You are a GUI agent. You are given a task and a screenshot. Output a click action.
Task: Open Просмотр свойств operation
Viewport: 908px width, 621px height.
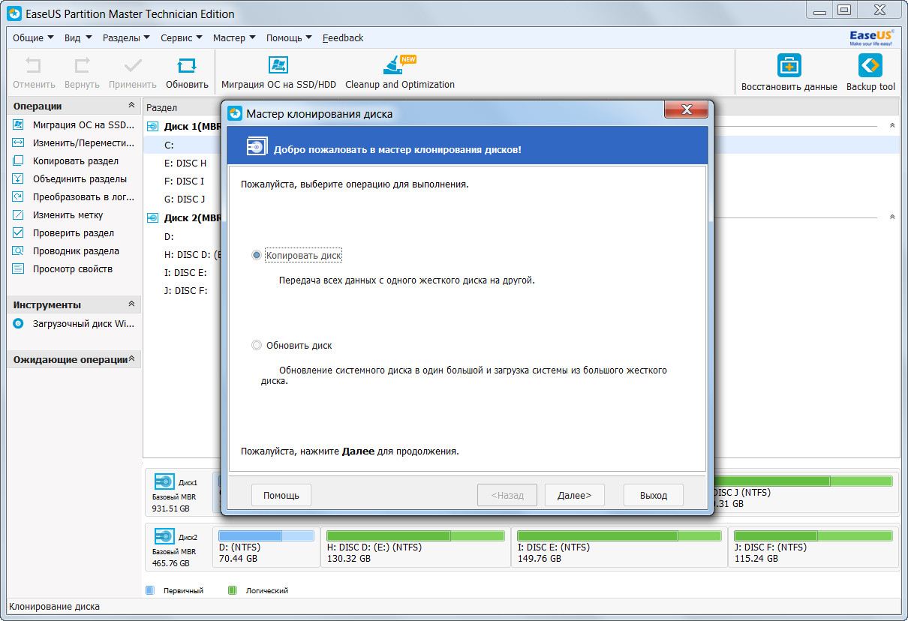pos(62,269)
